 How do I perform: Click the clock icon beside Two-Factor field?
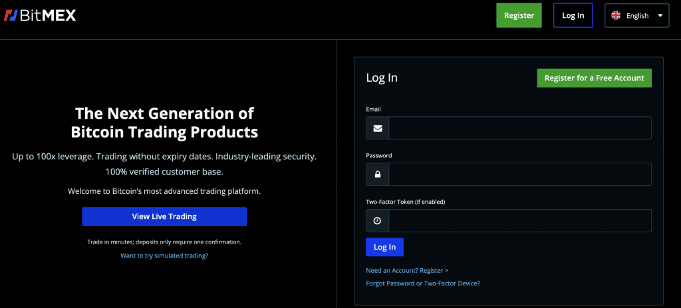[378, 221]
